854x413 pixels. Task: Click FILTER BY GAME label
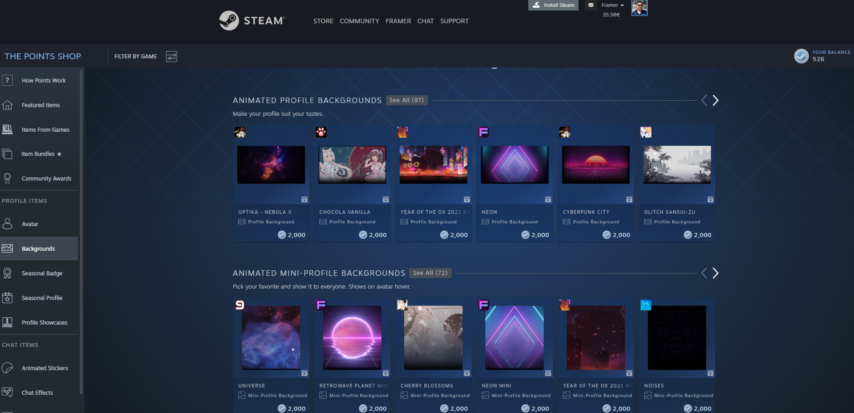pos(135,57)
